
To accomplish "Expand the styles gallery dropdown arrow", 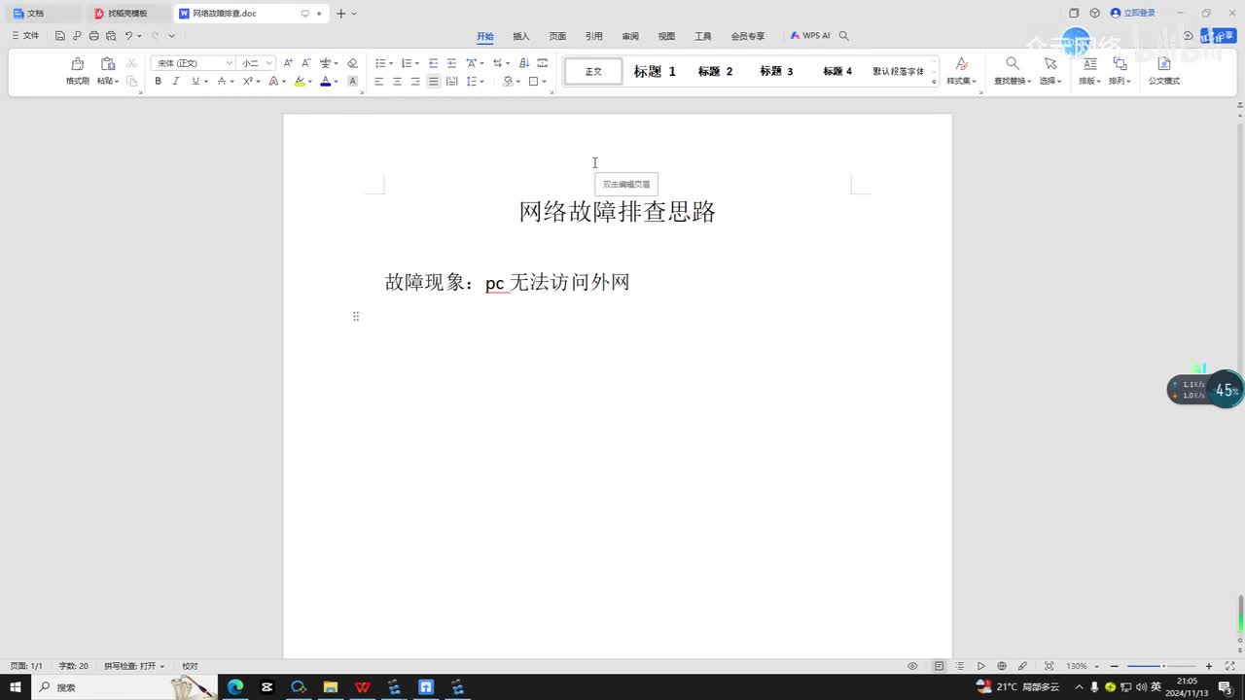I will point(934,82).
